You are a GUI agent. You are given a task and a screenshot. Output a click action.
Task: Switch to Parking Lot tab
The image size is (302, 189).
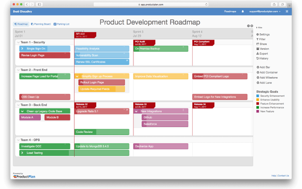coord(61,24)
